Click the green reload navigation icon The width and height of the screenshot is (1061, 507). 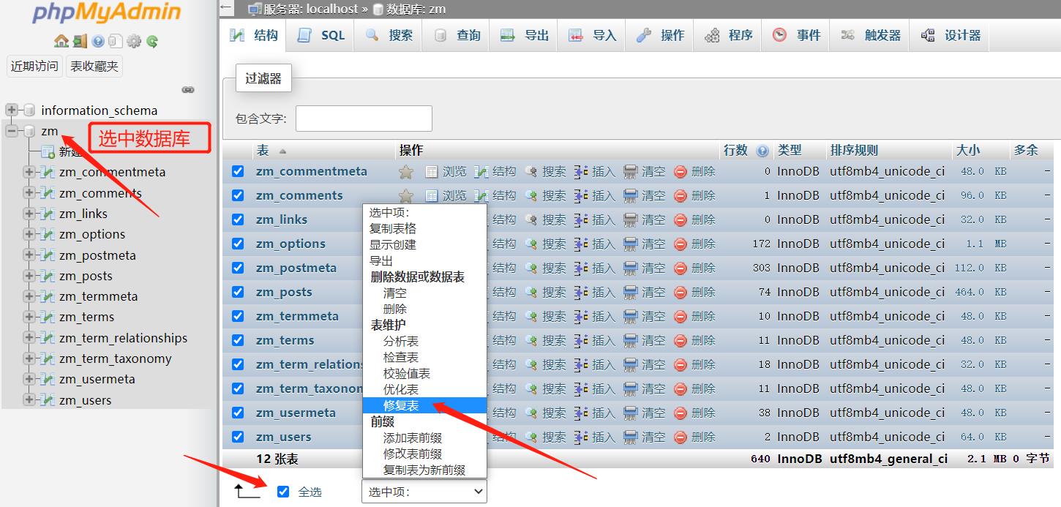click(151, 42)
